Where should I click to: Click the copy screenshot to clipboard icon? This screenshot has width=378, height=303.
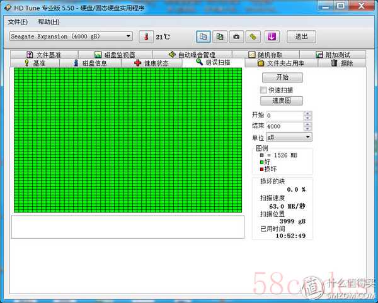pyautogui.click(x=220, y=36)
